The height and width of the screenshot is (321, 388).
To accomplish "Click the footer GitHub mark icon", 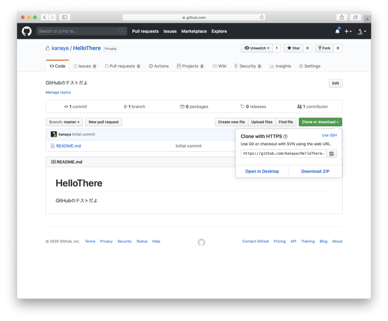I will pyautogui.click(x=201, y=242).
